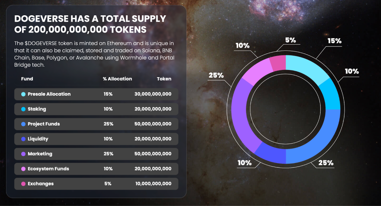This screenshot has height=206, width=381.
Task: Click the 'Fund' column header
Action: coord(27,79)
